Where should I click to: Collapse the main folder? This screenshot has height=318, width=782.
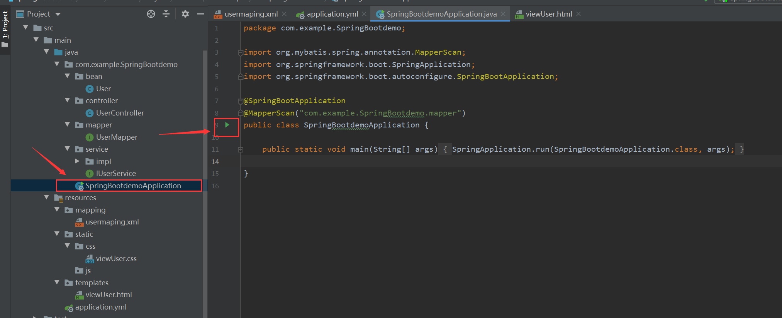pyautogui.click(x=36, y=40)
